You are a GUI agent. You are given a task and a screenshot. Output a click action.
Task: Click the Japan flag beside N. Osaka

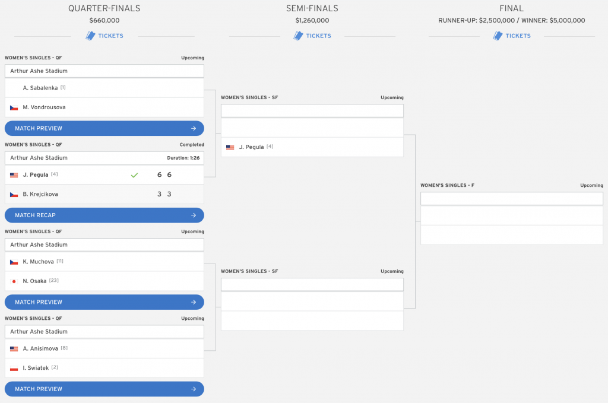tap(14, 281)
